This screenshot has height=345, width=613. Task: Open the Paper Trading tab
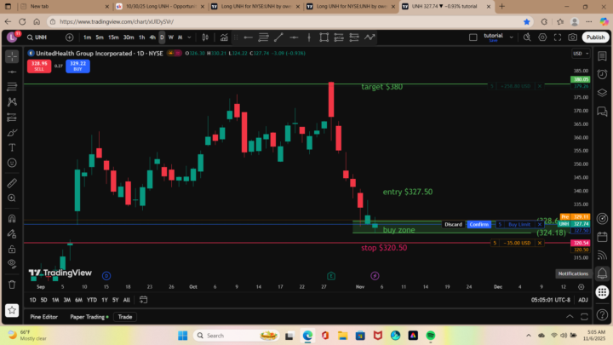click(x=89, y=317)
